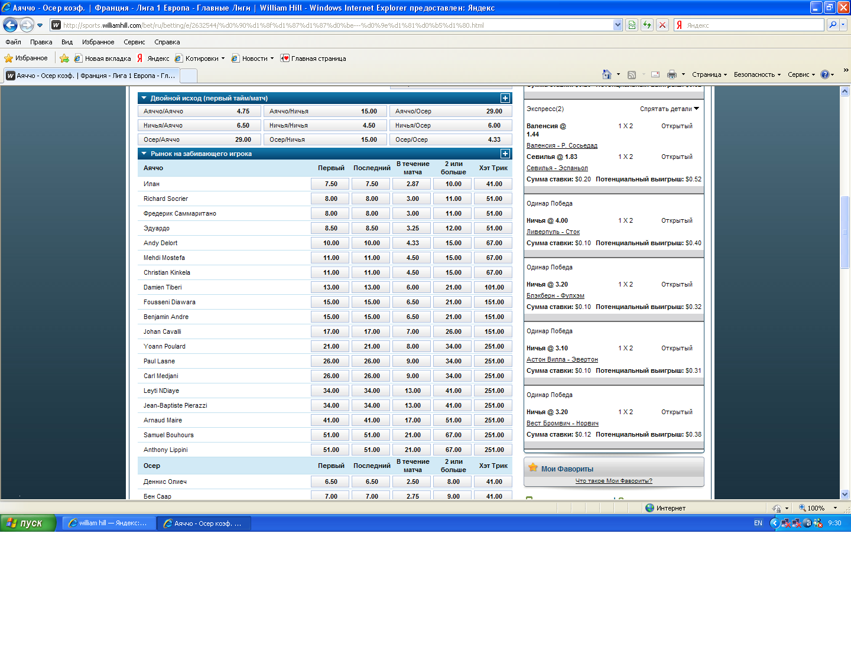
Task: Click the Home page icon in command bar
Action: click(606, 74)
